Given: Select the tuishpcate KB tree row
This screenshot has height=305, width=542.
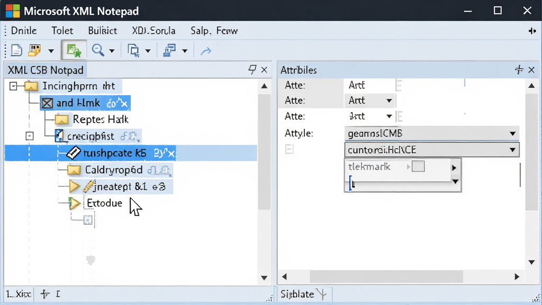Looking at the screenshot, I should [x=131, y=153].
